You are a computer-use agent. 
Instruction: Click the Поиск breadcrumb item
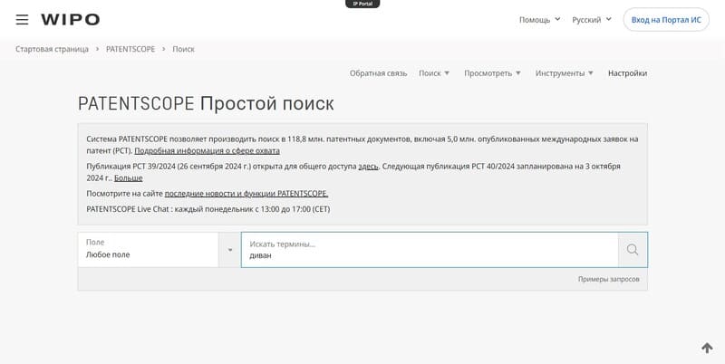click(x=184, y=49)
